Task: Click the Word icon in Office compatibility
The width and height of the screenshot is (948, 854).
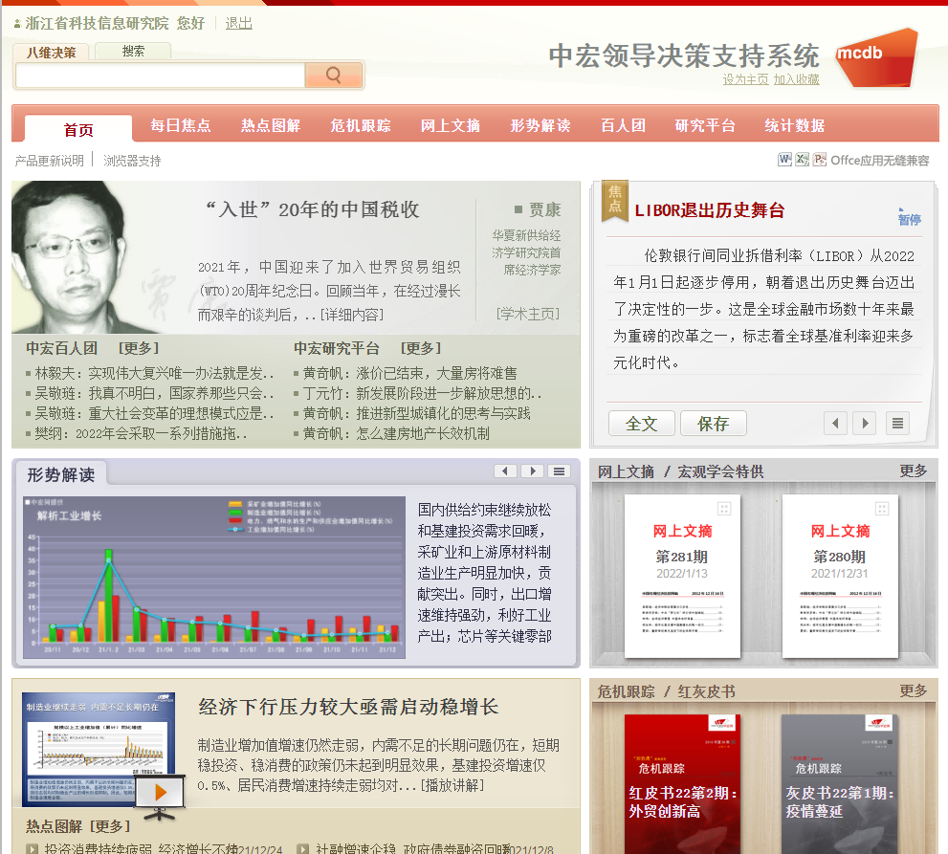Action: 784,160
